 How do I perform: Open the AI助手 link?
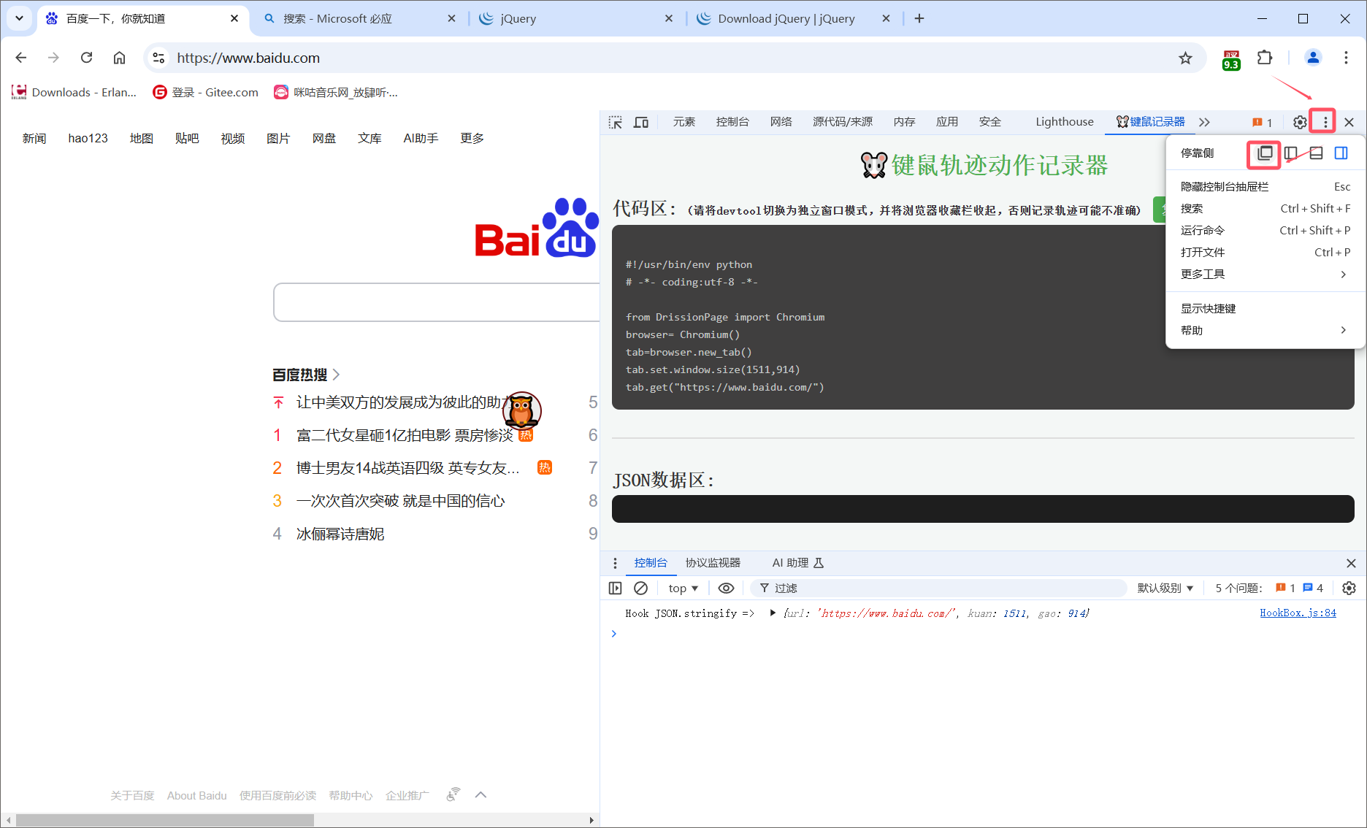(x=421, y=138)
